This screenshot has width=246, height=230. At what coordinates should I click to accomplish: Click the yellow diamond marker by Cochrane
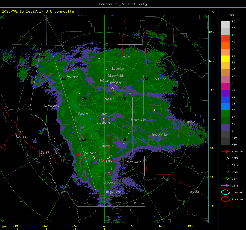(94, 158)
